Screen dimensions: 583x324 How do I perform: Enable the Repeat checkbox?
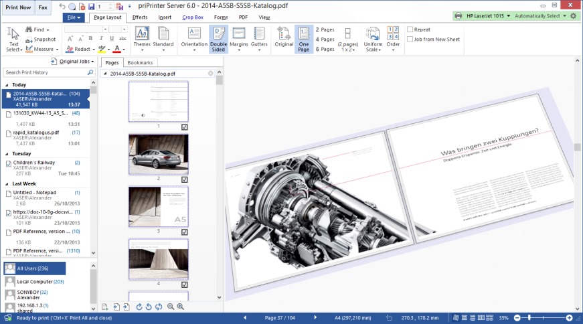point(410,30)
